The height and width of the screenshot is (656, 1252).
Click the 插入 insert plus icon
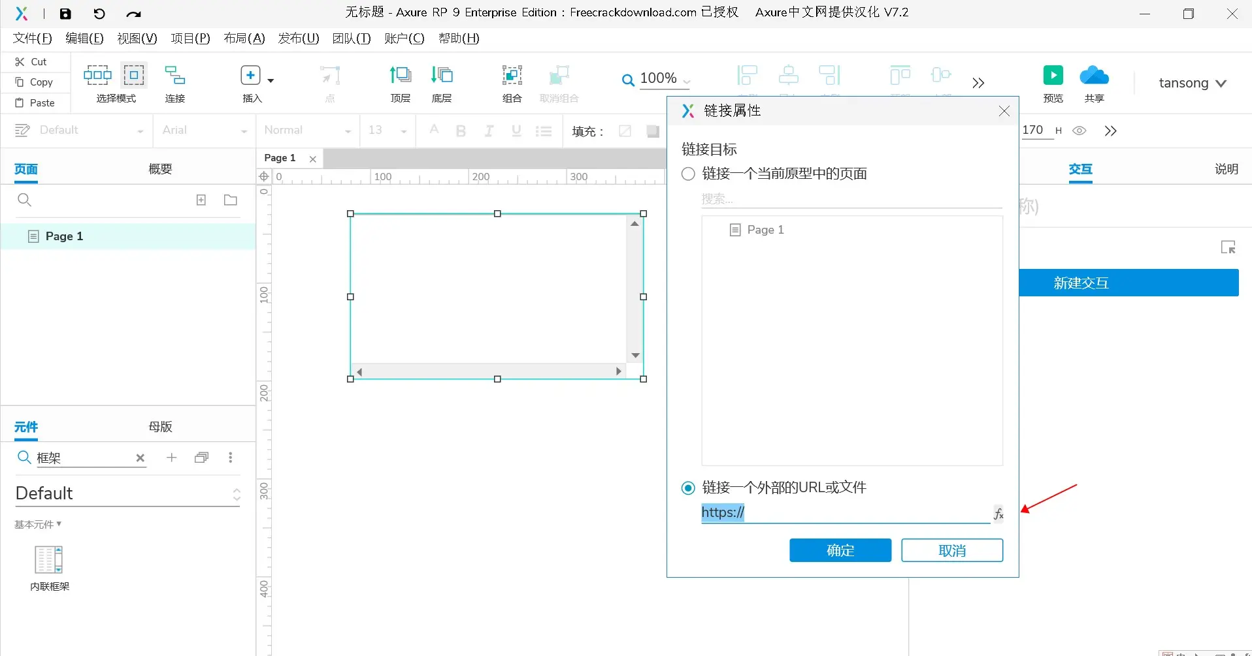point(250,75)
